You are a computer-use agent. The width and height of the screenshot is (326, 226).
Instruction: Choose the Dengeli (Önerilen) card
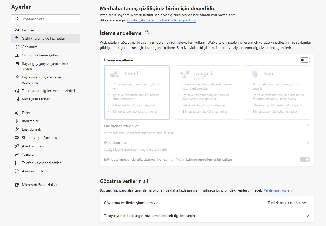click(x=207, y=92)
